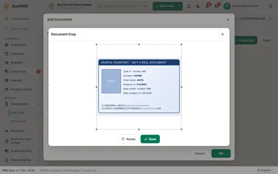Click the Rotate button in Document Crop
Viewport: 278px width, 174px height.
129,139
